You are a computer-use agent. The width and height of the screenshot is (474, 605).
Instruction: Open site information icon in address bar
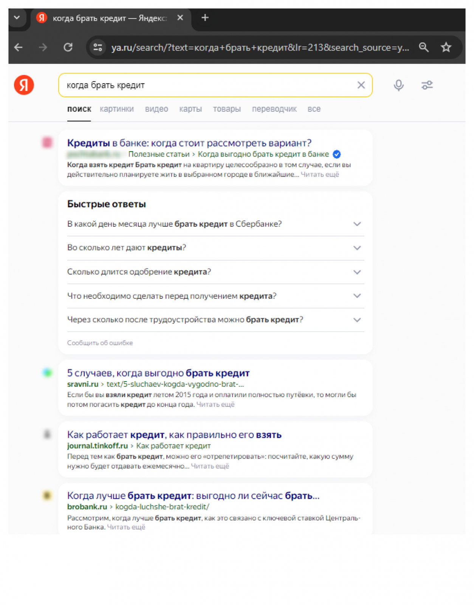(x=98, y=47)
